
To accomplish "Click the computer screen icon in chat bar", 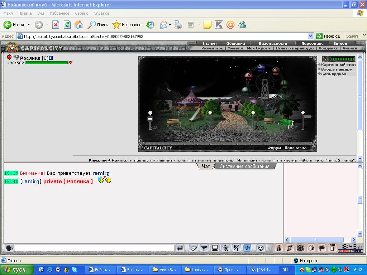I will click(x=215, y=248).
